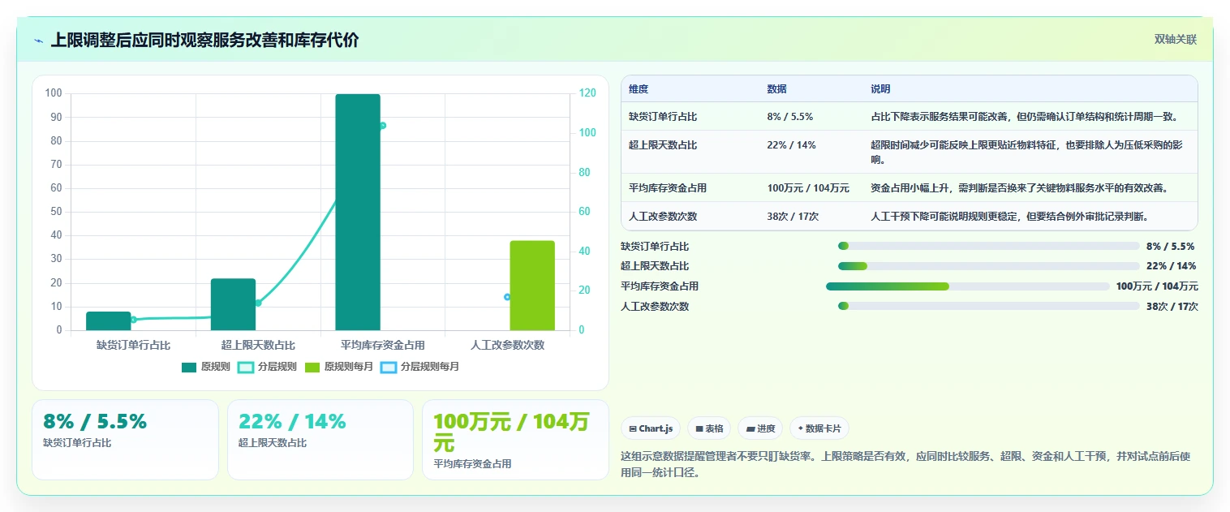Click table cell 100万元 / 104万元
Screen dimensions: 1230x512
click(808, 188)
